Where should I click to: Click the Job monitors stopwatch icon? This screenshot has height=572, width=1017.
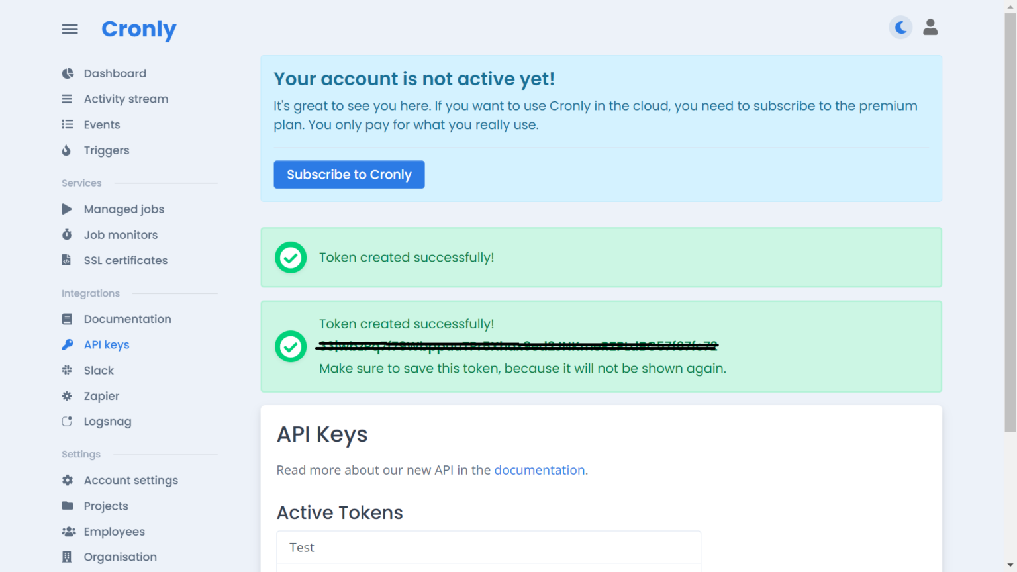click(x=67, y=235)
